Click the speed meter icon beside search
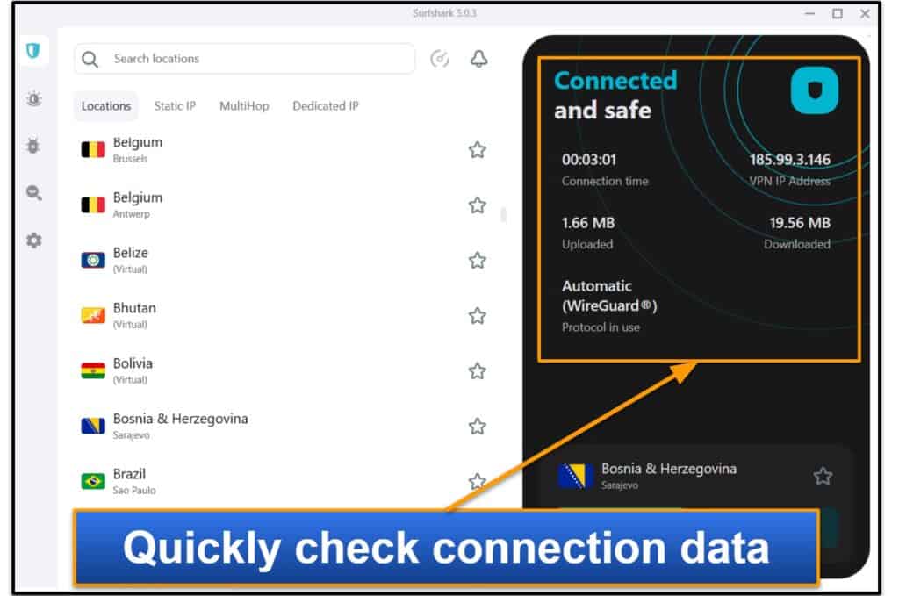The width and height of the screenshot is (899, 596). click(440, 59)
